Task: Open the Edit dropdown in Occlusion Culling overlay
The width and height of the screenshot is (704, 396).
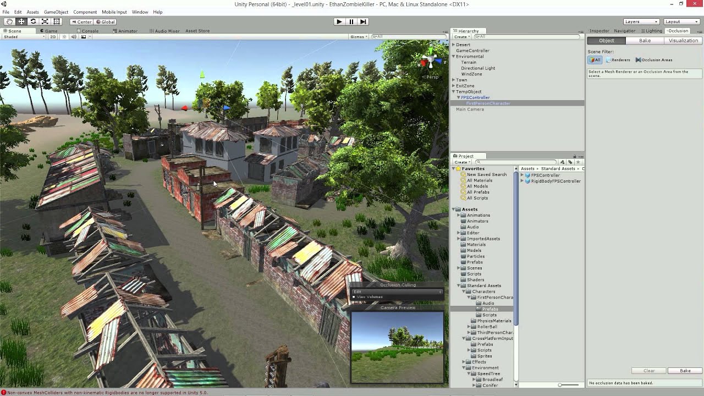Action: point(397,291)
